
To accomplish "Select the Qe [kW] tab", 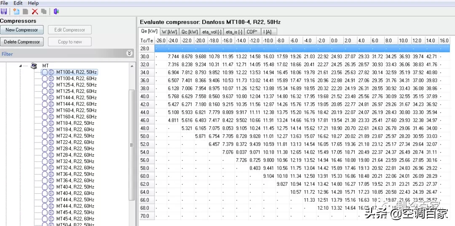I will tap(149, 31).
